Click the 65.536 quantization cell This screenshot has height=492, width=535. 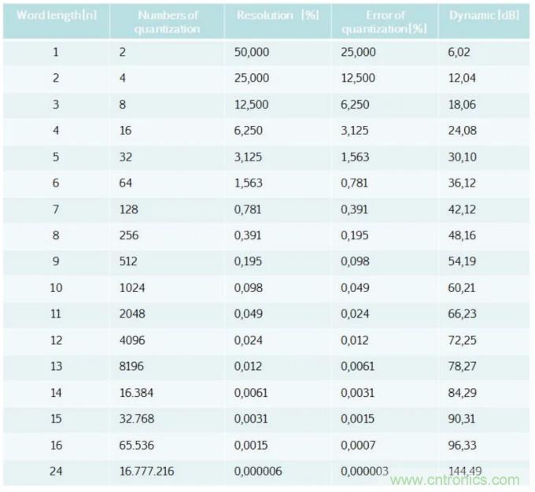pyautogui.click(x=136, y=445)
